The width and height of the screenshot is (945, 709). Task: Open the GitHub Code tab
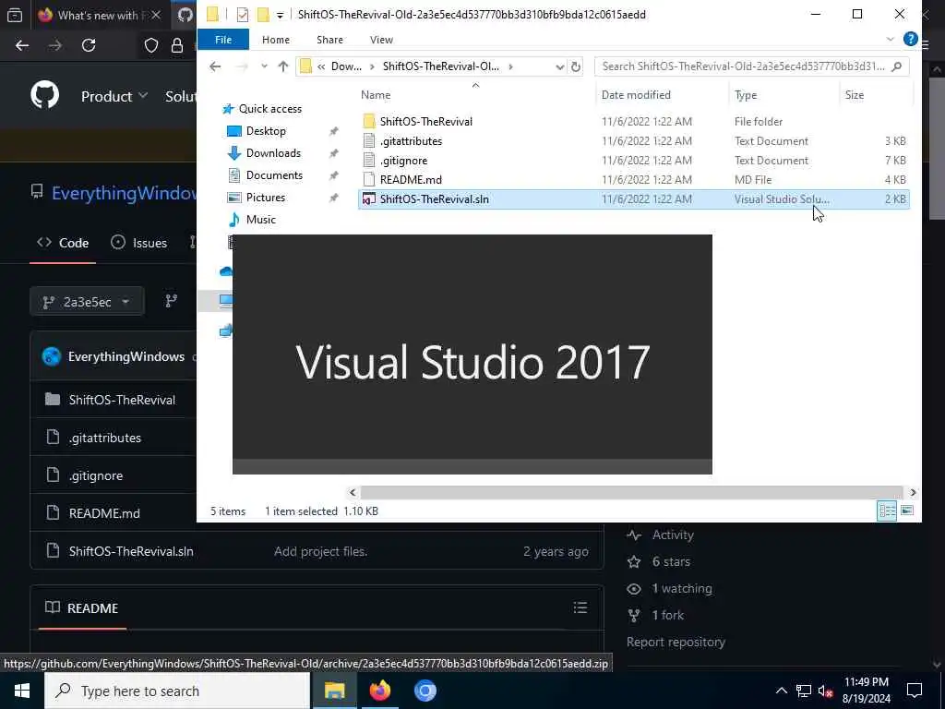[63, 243]
